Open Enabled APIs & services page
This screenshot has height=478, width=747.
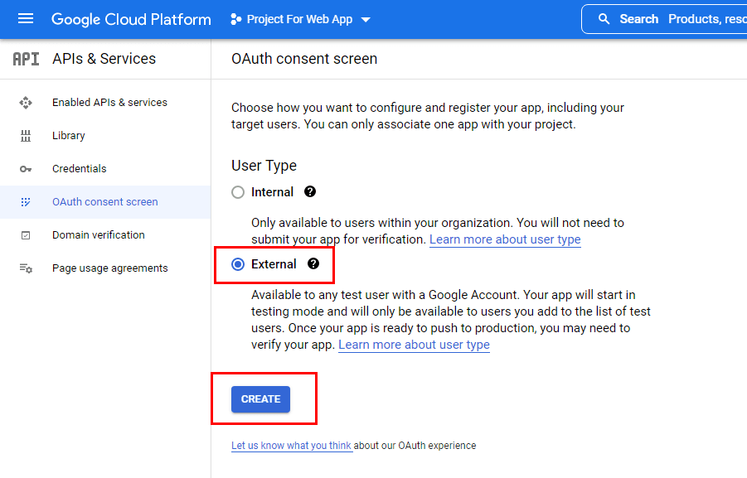point(105,103)
